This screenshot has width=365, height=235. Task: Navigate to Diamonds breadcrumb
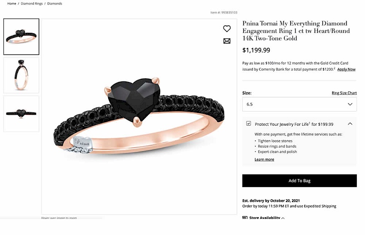(55, 4)
